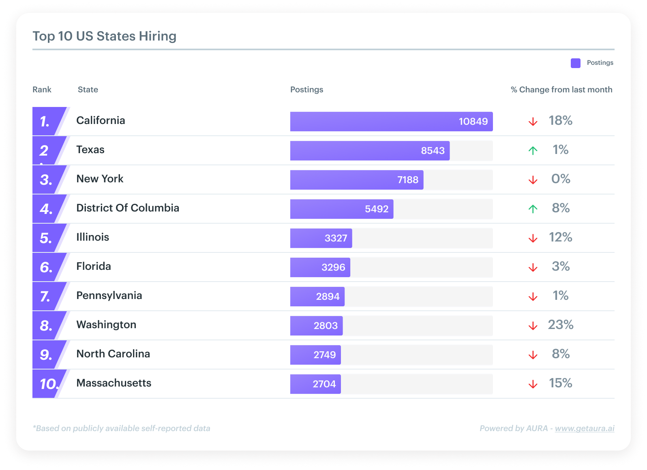Viewport: 647px width, 470px height.
Task: Click the Postings column header
Action: [x=306, y=90]
